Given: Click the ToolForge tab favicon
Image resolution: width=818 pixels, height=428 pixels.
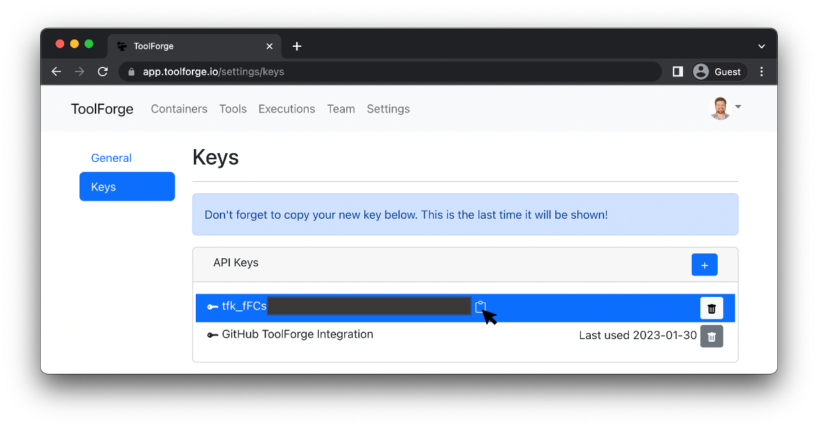Looking at the screenshot, I should click(x=122, y=46).
